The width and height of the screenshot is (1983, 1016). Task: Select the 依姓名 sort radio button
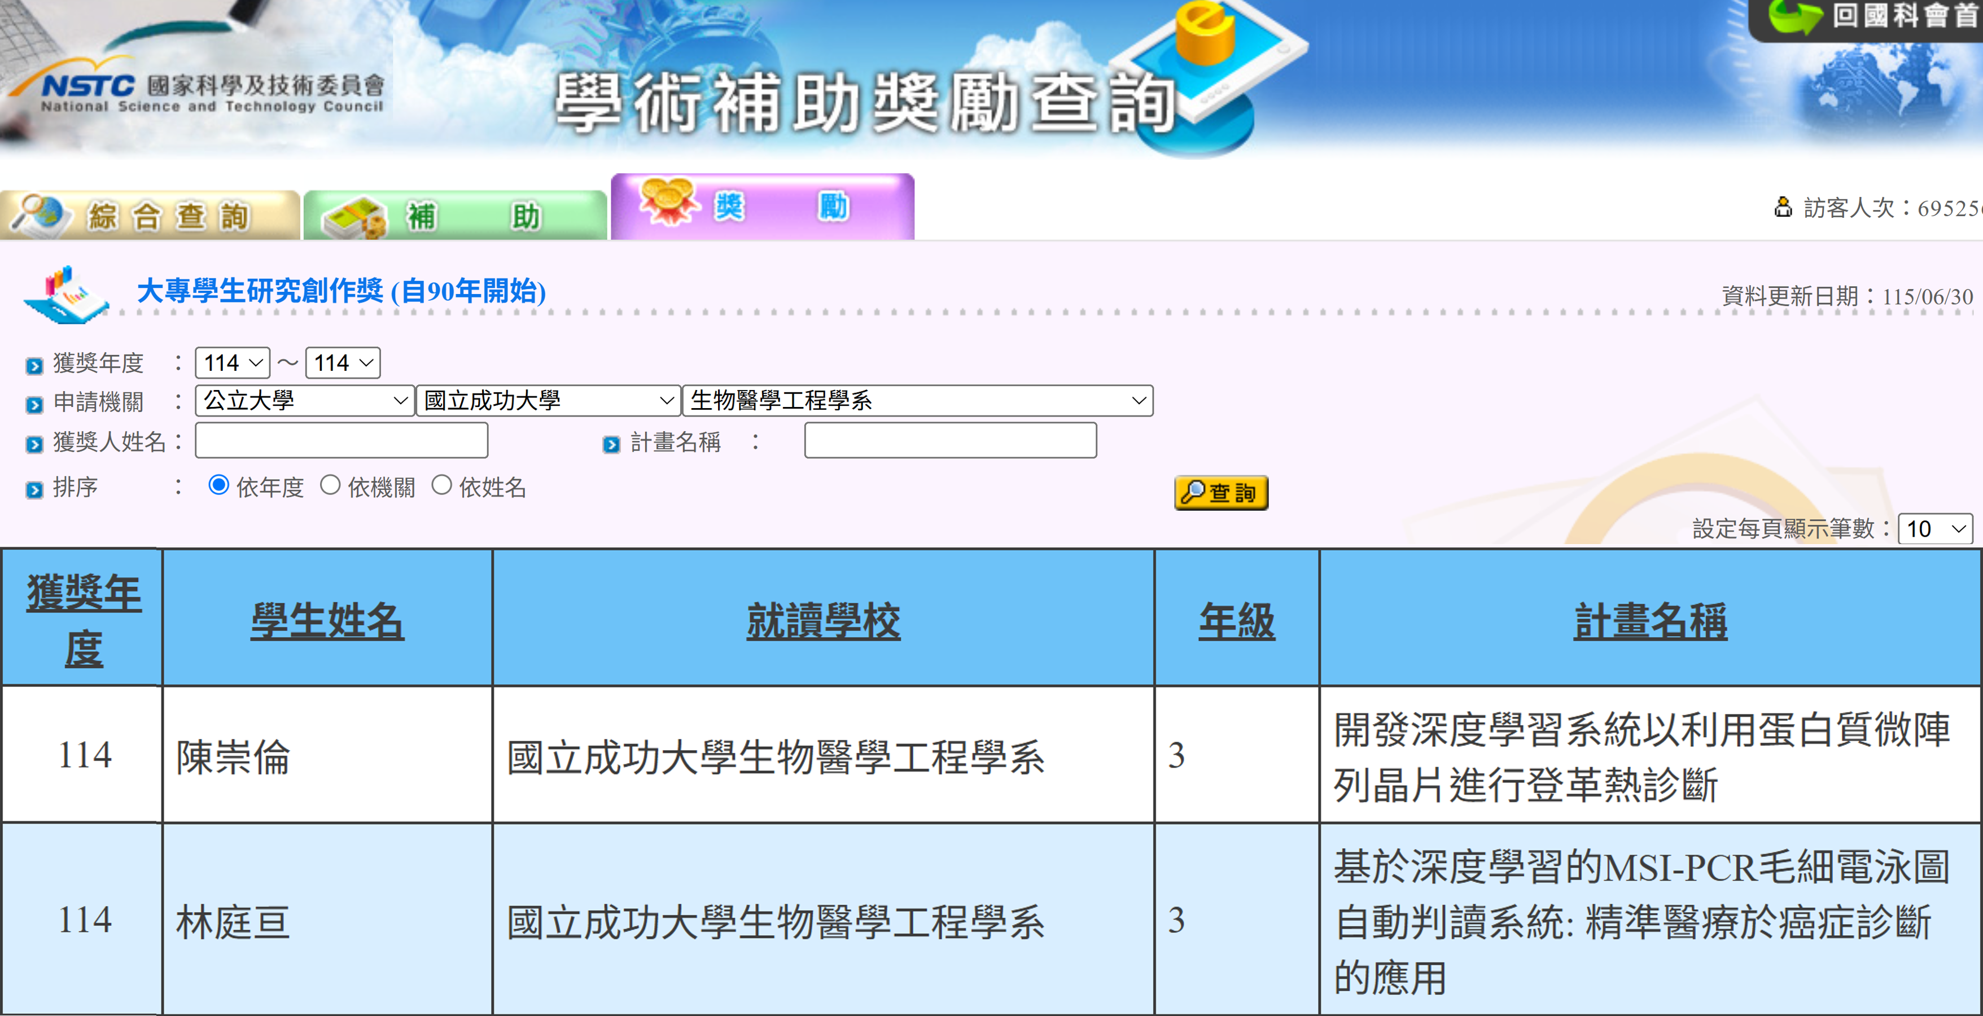(441, 485)
